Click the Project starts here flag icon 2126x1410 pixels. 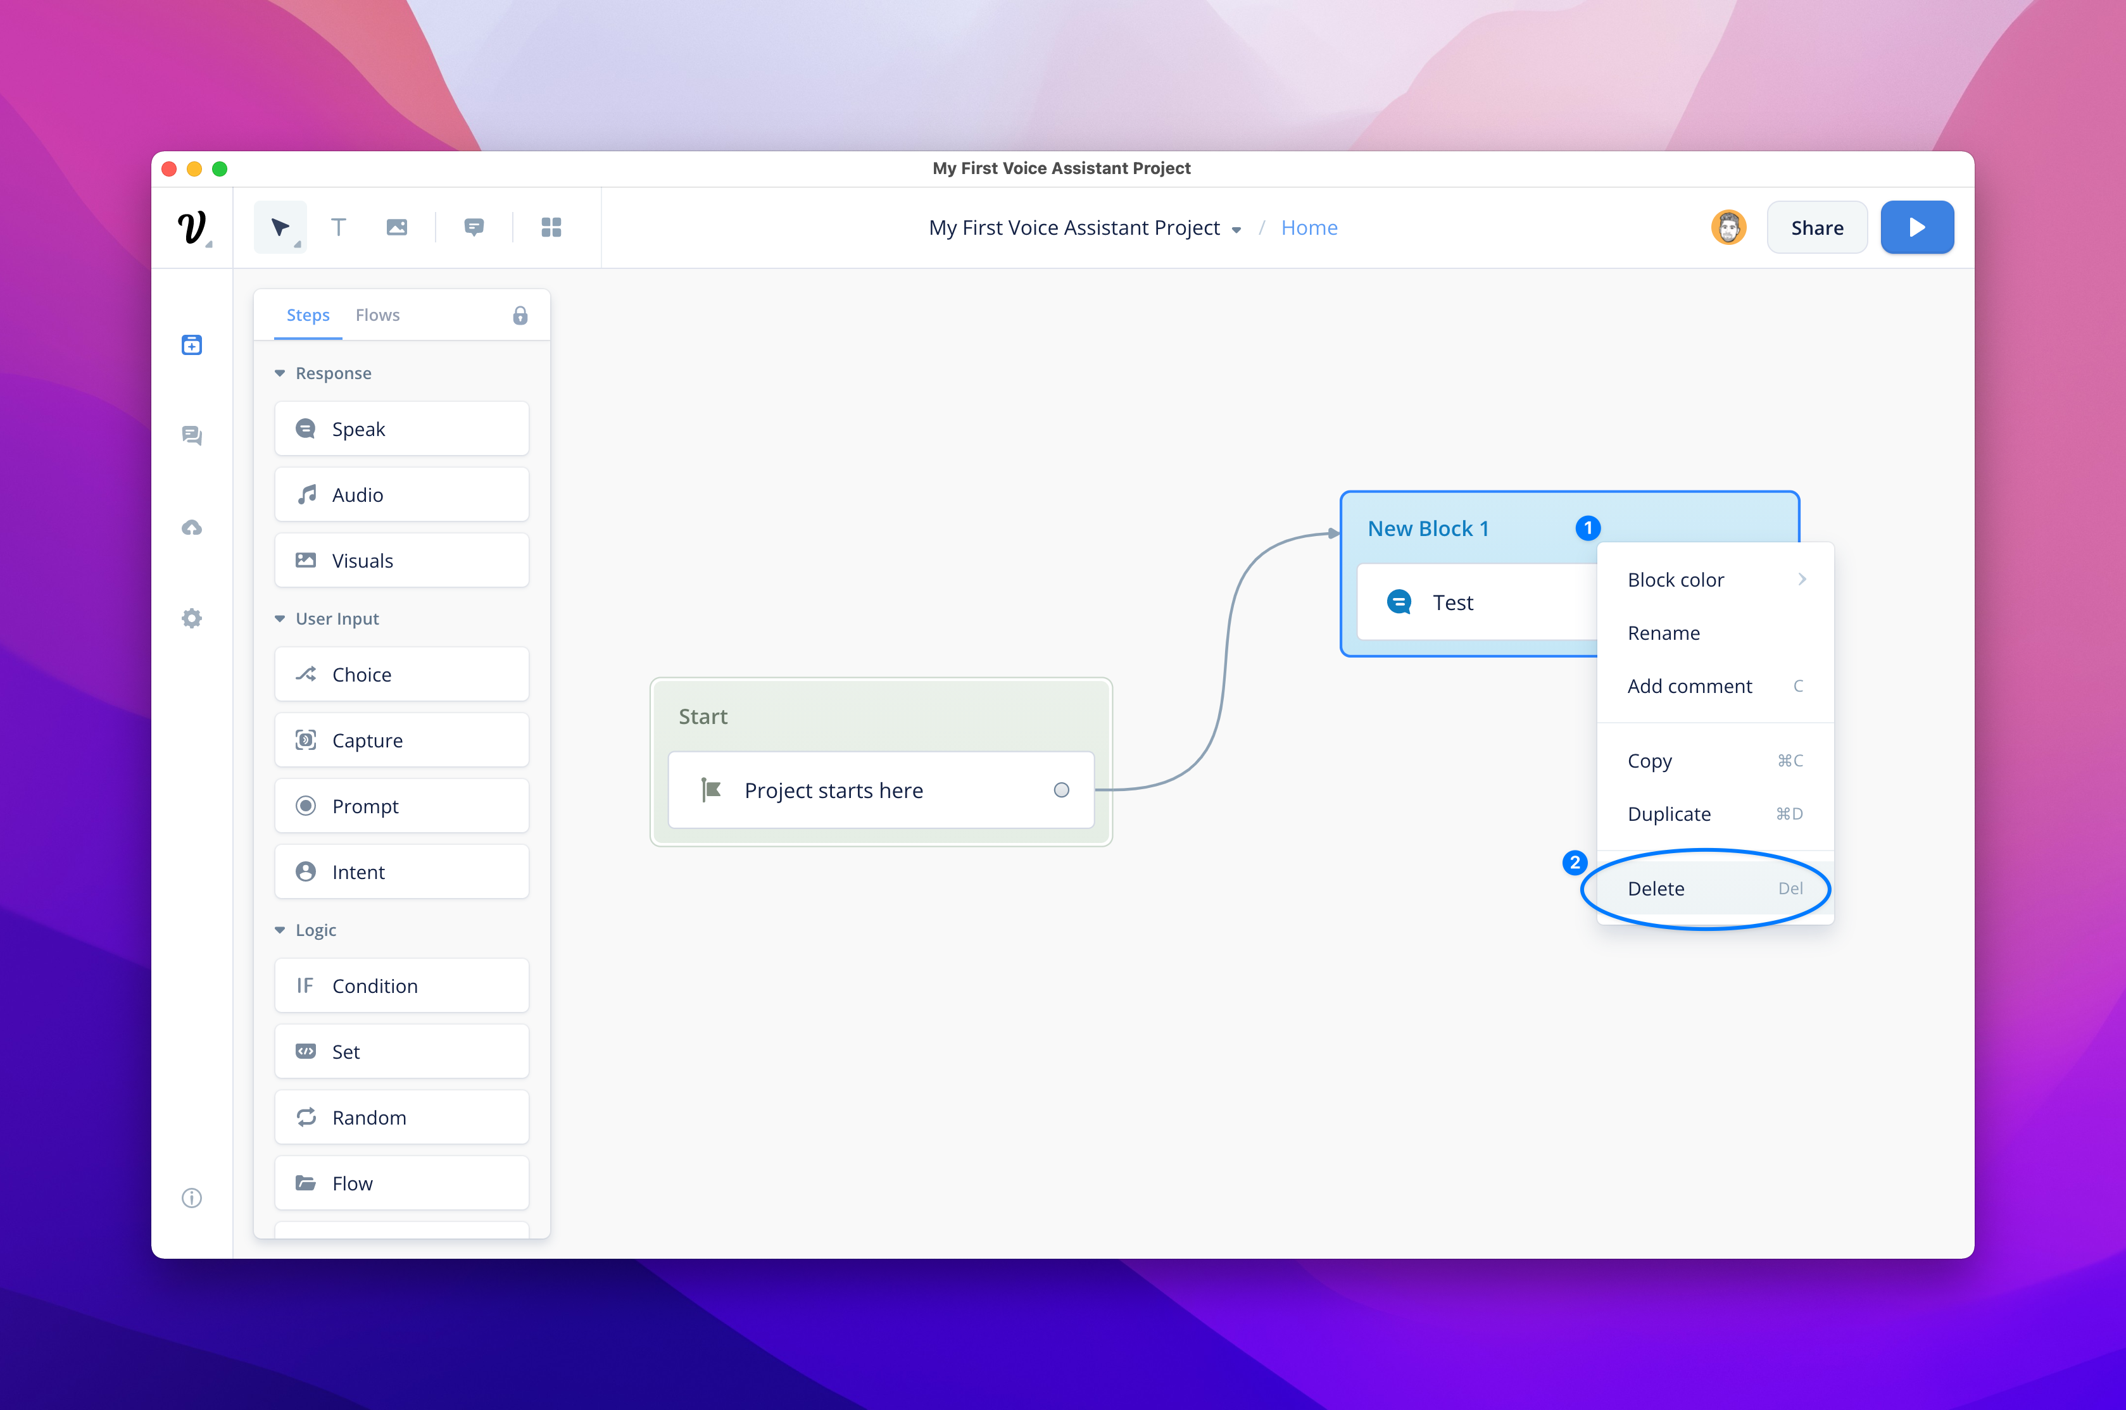click(x=710, y=790)
